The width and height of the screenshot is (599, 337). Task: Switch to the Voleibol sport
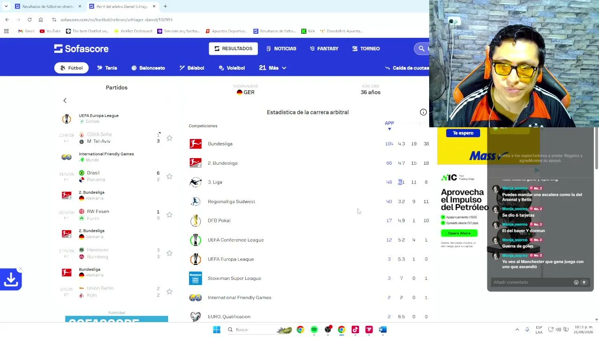pos(232,68)
